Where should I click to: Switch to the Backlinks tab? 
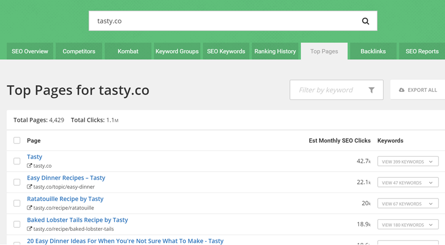pyautogui.click(x=373, y=52)
